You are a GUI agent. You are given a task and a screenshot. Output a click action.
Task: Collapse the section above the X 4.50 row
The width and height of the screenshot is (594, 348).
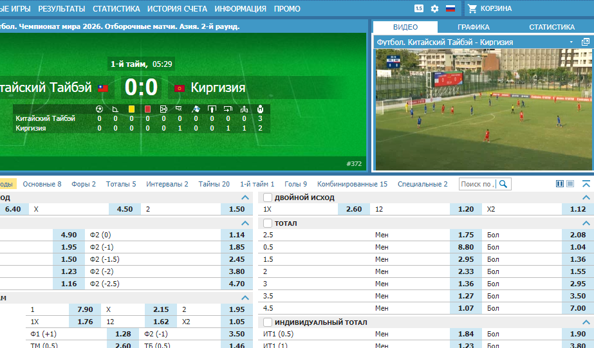(245, 197)
